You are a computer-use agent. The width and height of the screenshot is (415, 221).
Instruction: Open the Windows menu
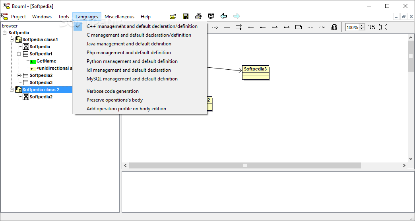coord(42,16)
